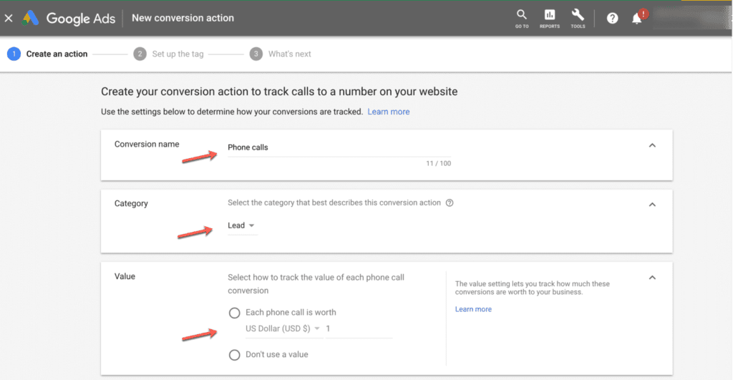The image size is (733, 380).
Task: Collapse the Conversion name section
Action: [x=651, y=145]
